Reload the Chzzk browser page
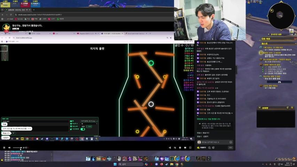This screenshot has width=297, height=167. point(11,15)
